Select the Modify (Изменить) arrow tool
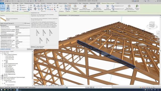Viewport: 161px width, 91px height. [3, 7]
